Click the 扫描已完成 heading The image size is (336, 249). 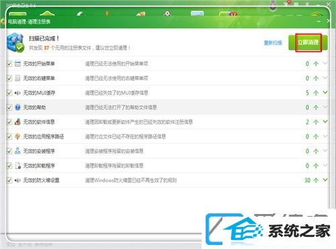coord(44,38)
